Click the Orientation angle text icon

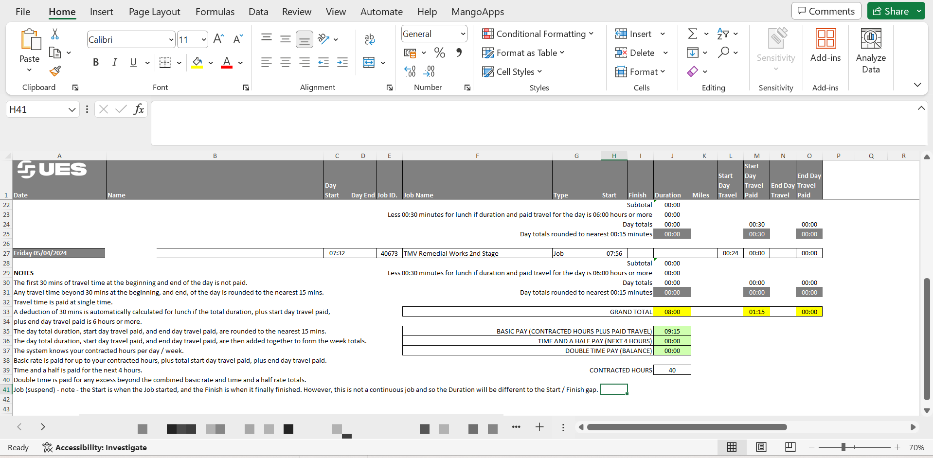[323, 39]
